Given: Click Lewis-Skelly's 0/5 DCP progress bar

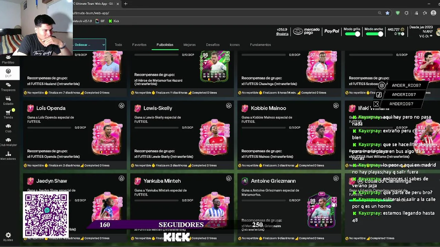Looking at the screenshot, I should tap(157, 128).
